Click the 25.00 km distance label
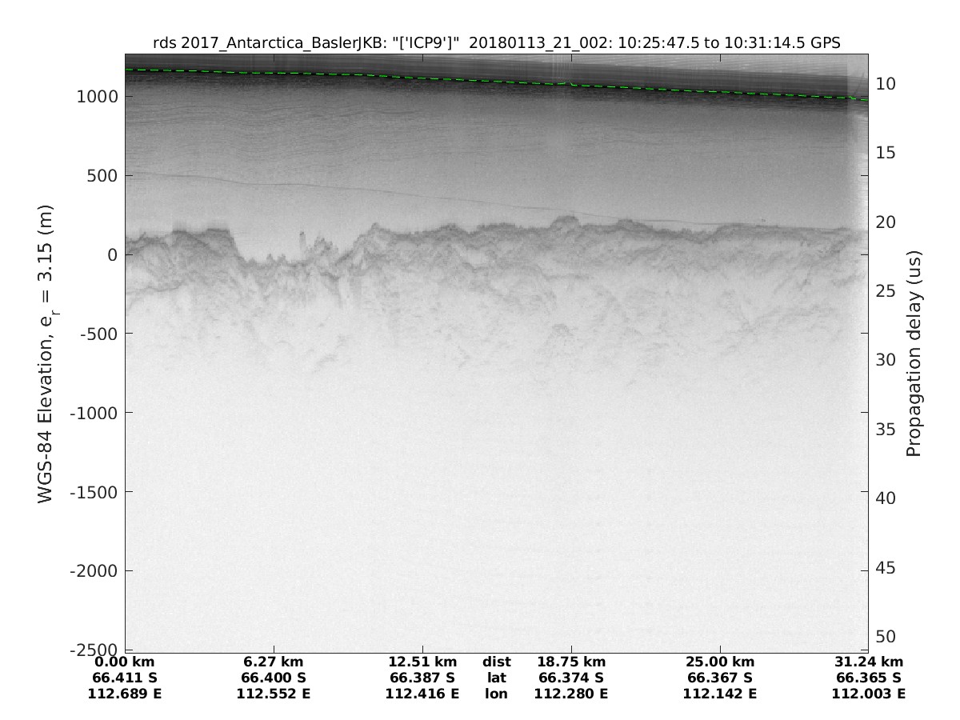 pos(720,662)
